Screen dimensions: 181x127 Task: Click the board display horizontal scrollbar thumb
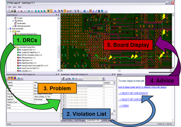click(x=119, y=70)
